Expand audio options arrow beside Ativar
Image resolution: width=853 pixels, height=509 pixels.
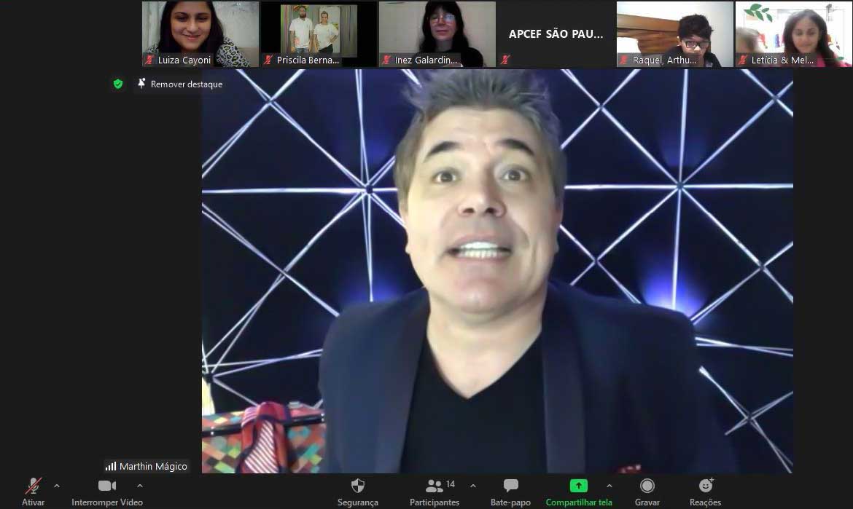pyautogui.click(x=57, y=486)
